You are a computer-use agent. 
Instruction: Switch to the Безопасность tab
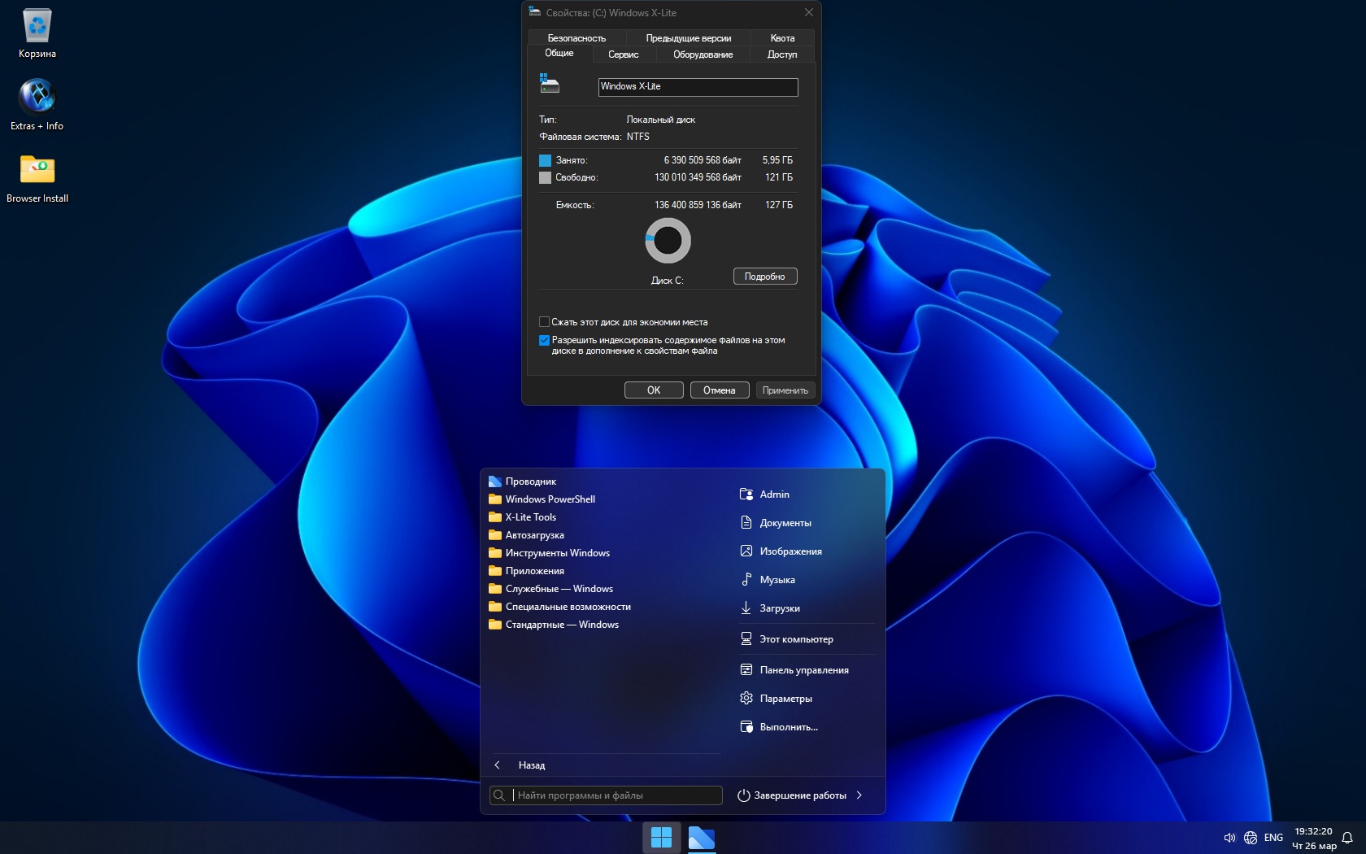point(576,38)
